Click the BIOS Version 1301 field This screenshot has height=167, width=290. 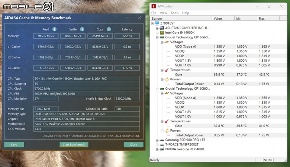86,129
